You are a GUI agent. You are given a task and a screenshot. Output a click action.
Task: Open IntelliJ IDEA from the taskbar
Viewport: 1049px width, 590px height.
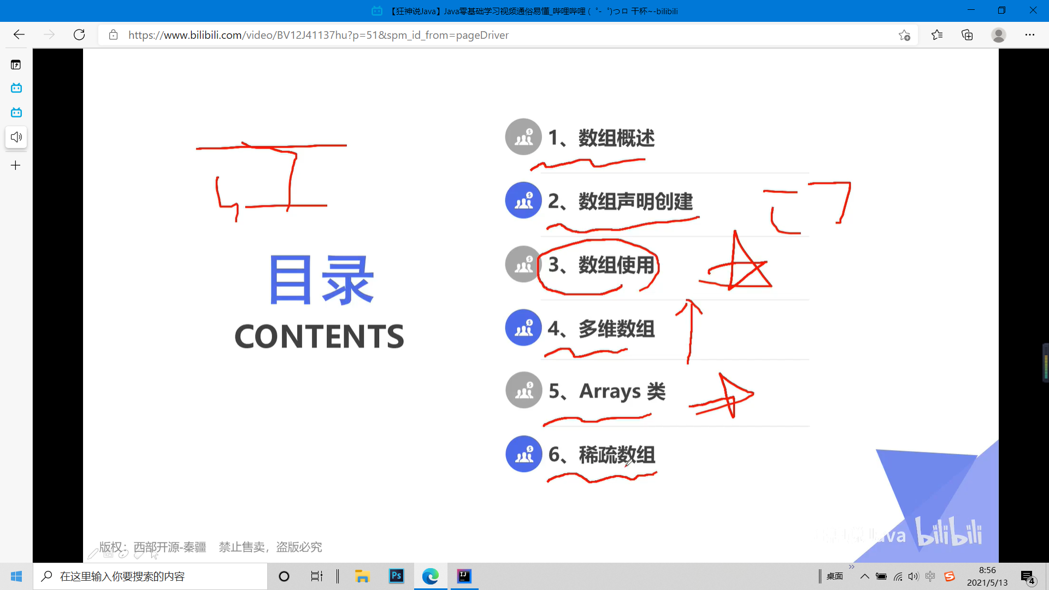coord(464,576)
